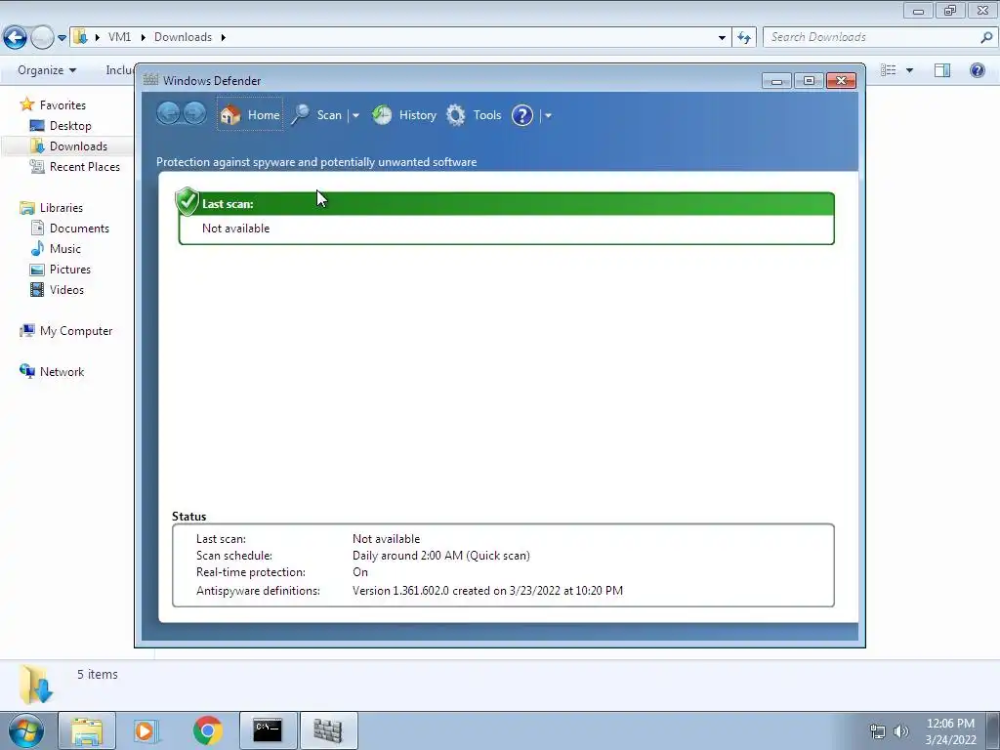Viewport: 1000px width, 750px height.
Task: Click Defender forward navigation arrow
Action: [194, 113]
